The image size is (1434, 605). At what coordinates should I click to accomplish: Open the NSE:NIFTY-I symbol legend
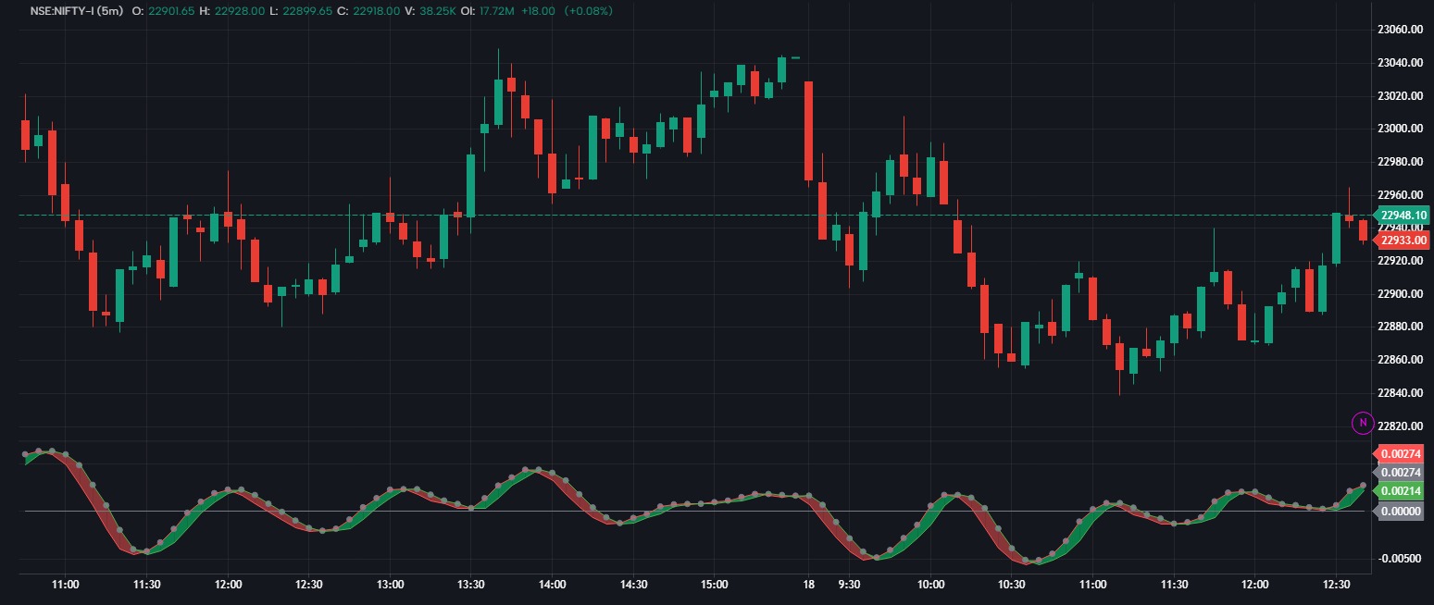[x=65, y=12]
